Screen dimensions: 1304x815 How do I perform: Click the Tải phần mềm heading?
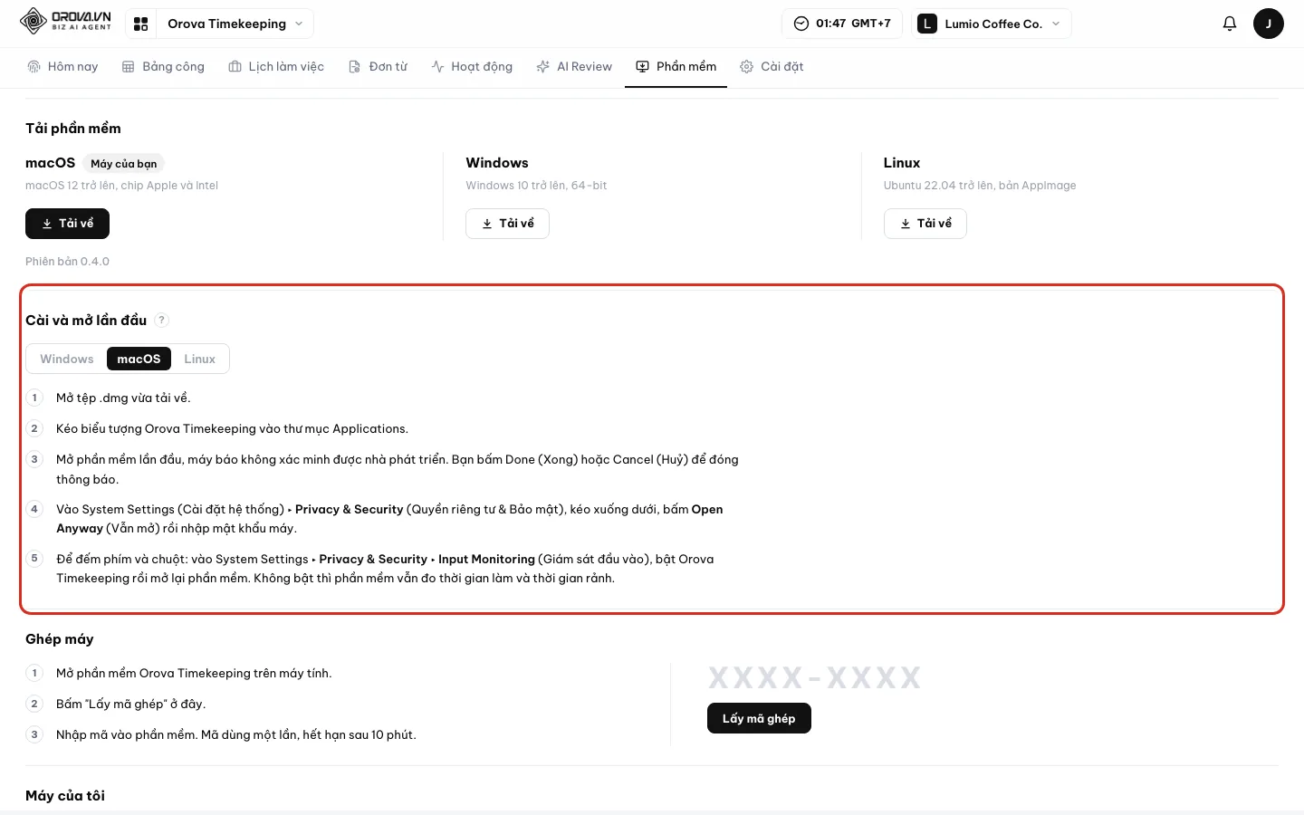coord(73,129)
